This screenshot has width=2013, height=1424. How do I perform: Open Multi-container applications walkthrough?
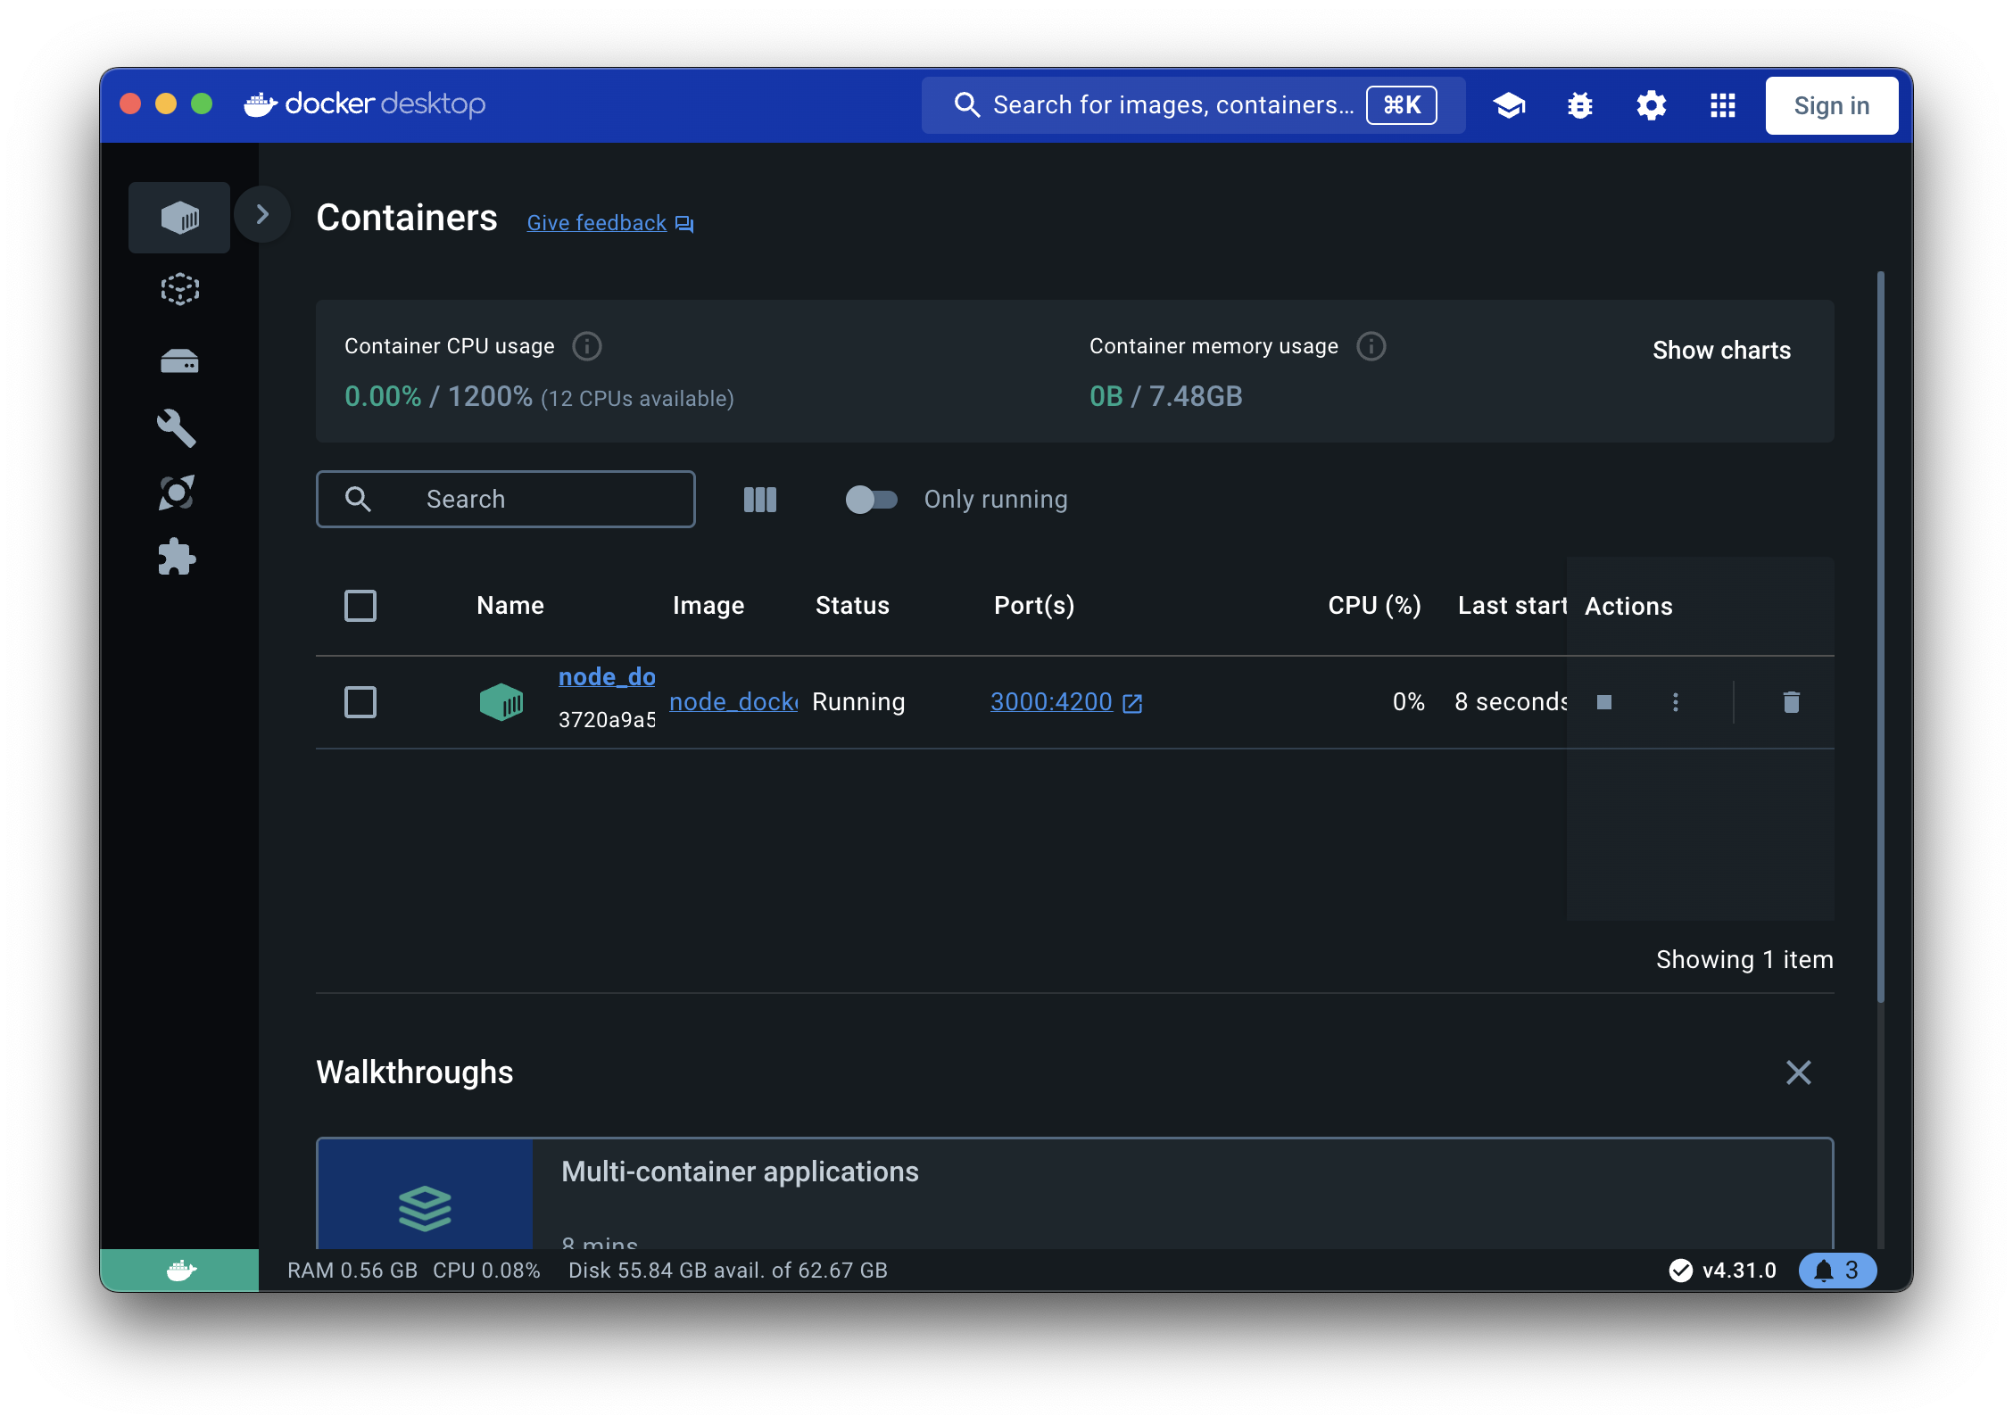[x=1075, y=1193]
